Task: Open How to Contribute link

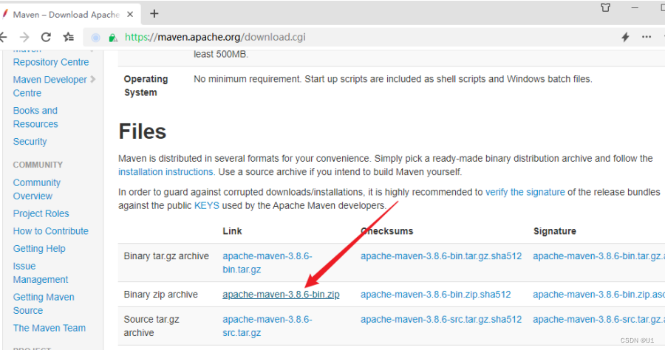Action: point(50,231)
